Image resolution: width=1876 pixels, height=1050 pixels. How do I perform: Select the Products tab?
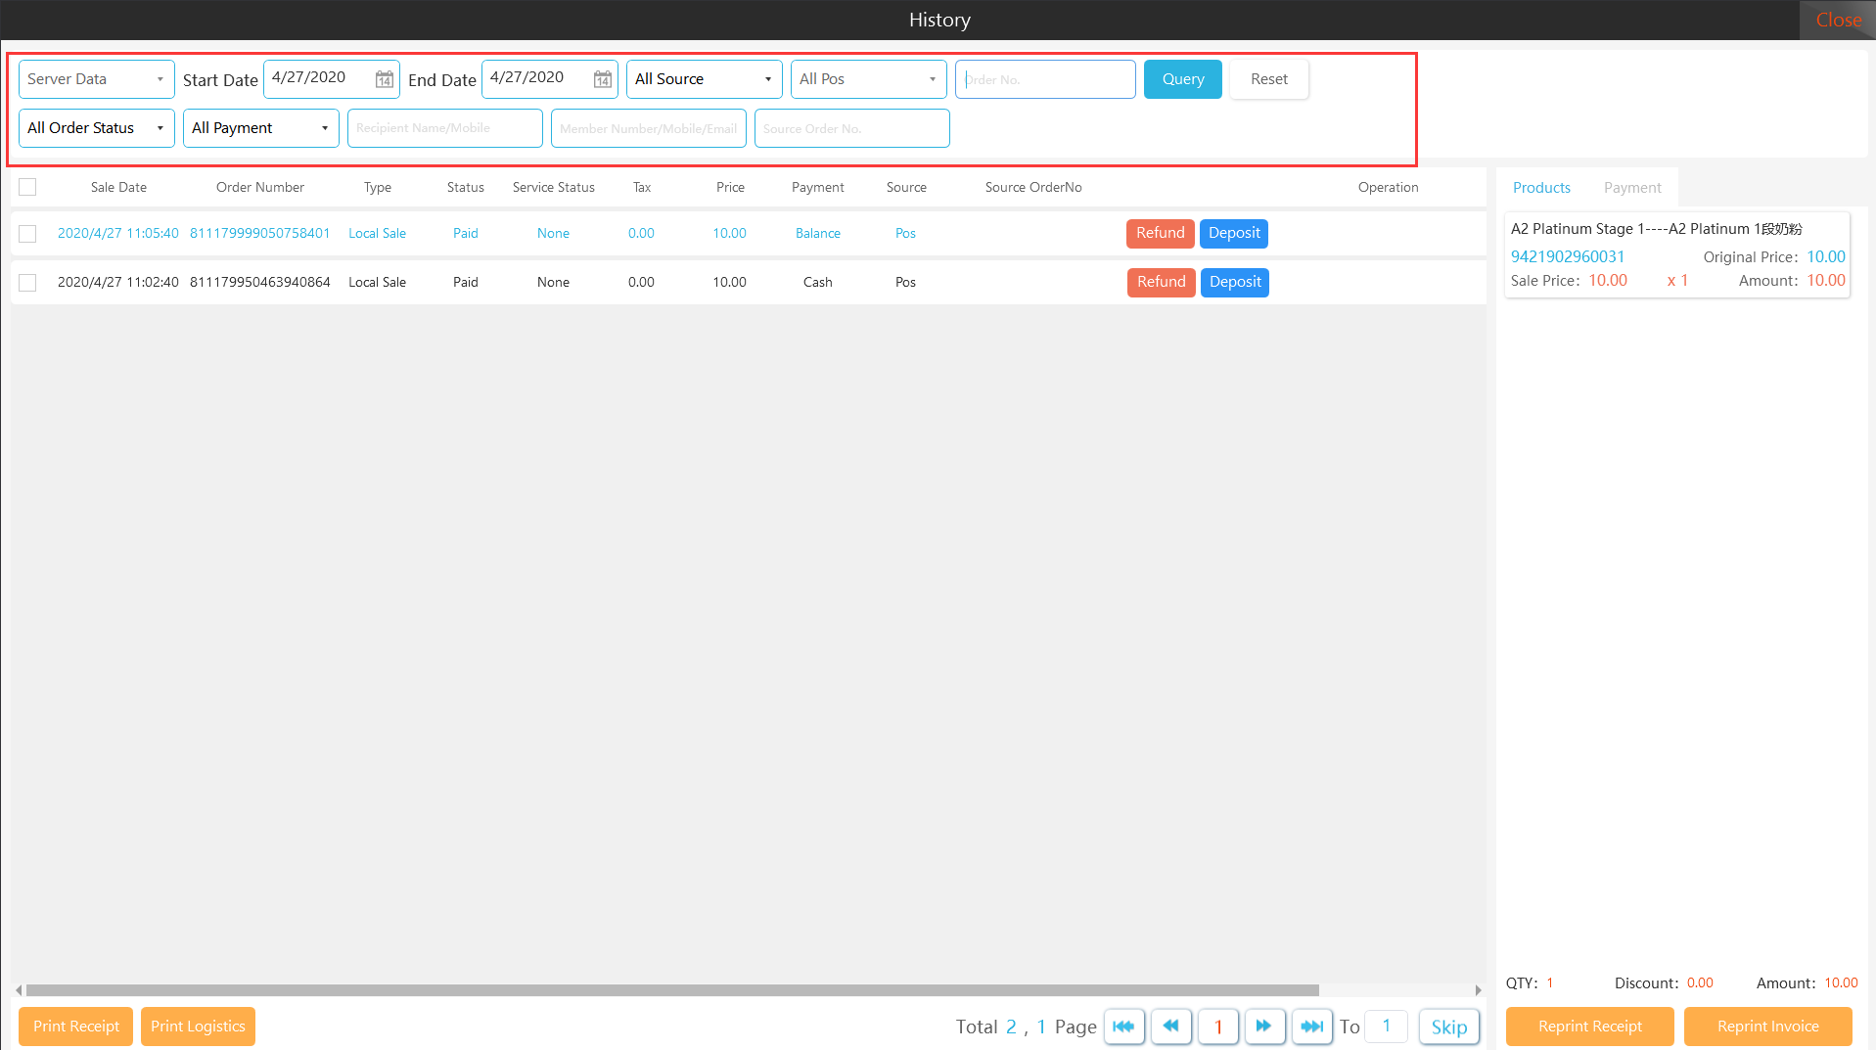click(x=1541, y=188)
